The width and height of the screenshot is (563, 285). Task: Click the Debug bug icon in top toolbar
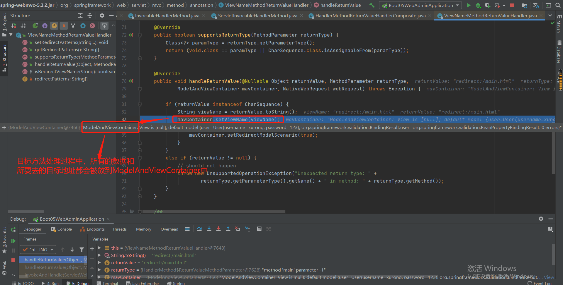(478, 5)
